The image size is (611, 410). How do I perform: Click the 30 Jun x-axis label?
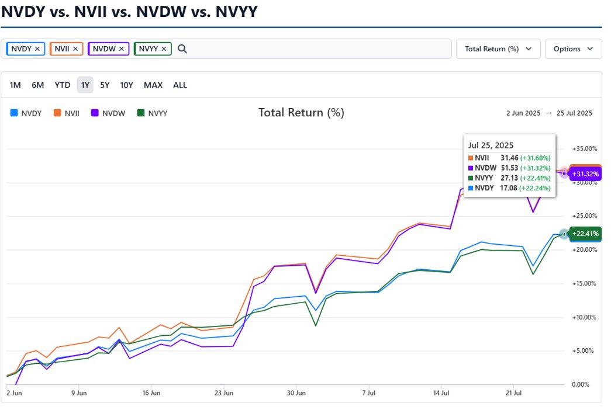pos(296,393)
